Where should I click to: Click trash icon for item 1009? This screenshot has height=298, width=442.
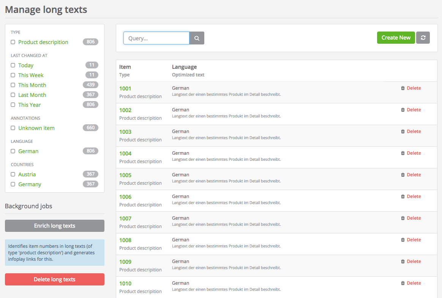tap(403, 262)
